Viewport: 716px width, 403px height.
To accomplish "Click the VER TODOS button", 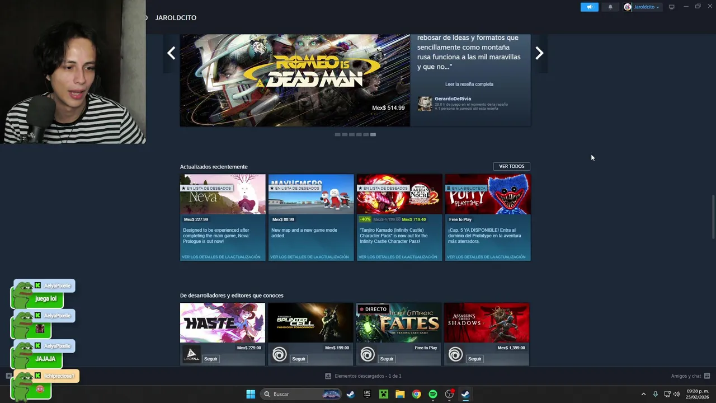I will click(512, 166).
